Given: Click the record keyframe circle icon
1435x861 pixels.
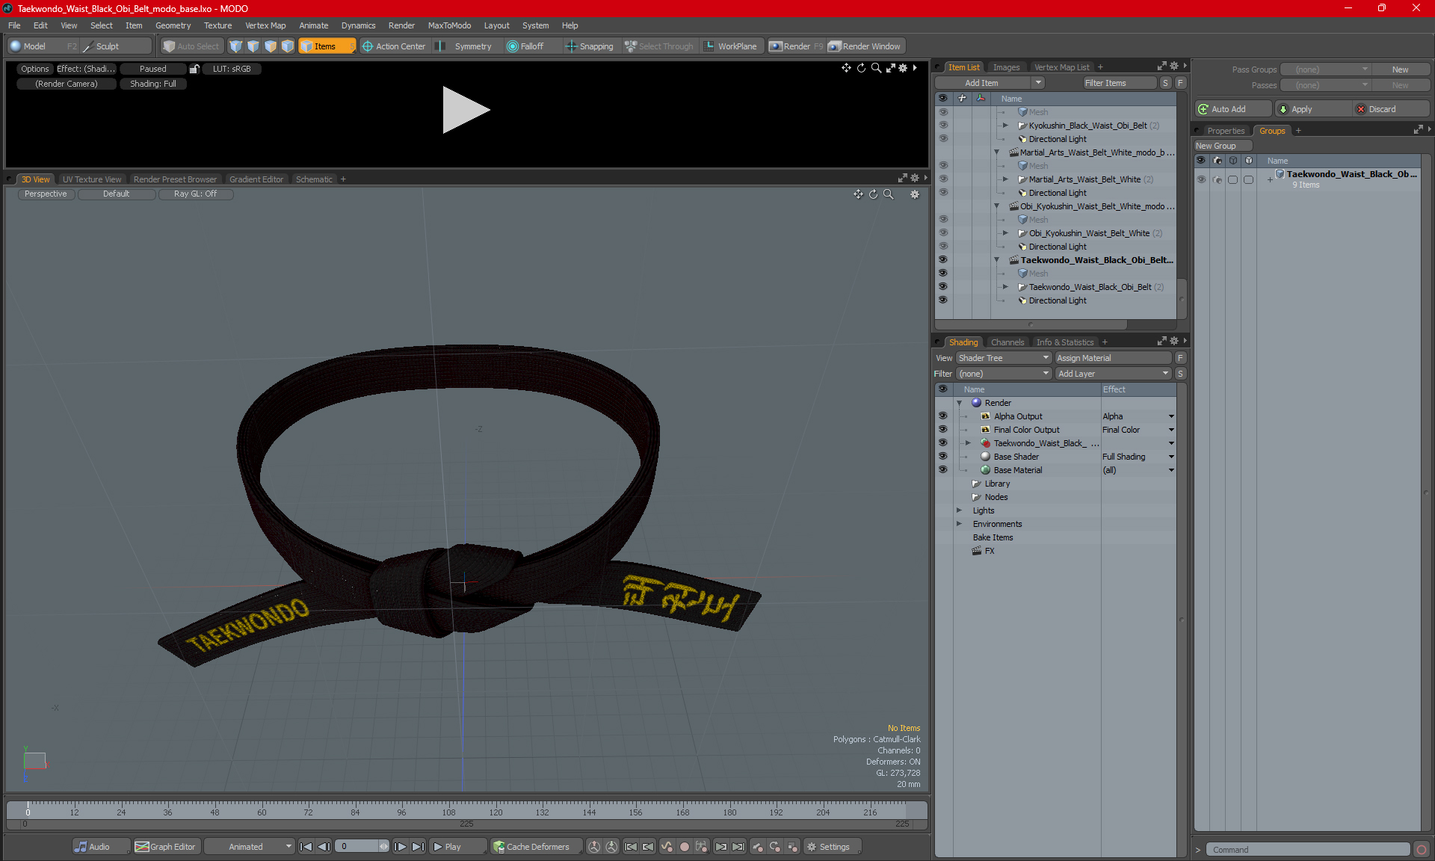Looking at the screenshot, I should coord(684,847).
